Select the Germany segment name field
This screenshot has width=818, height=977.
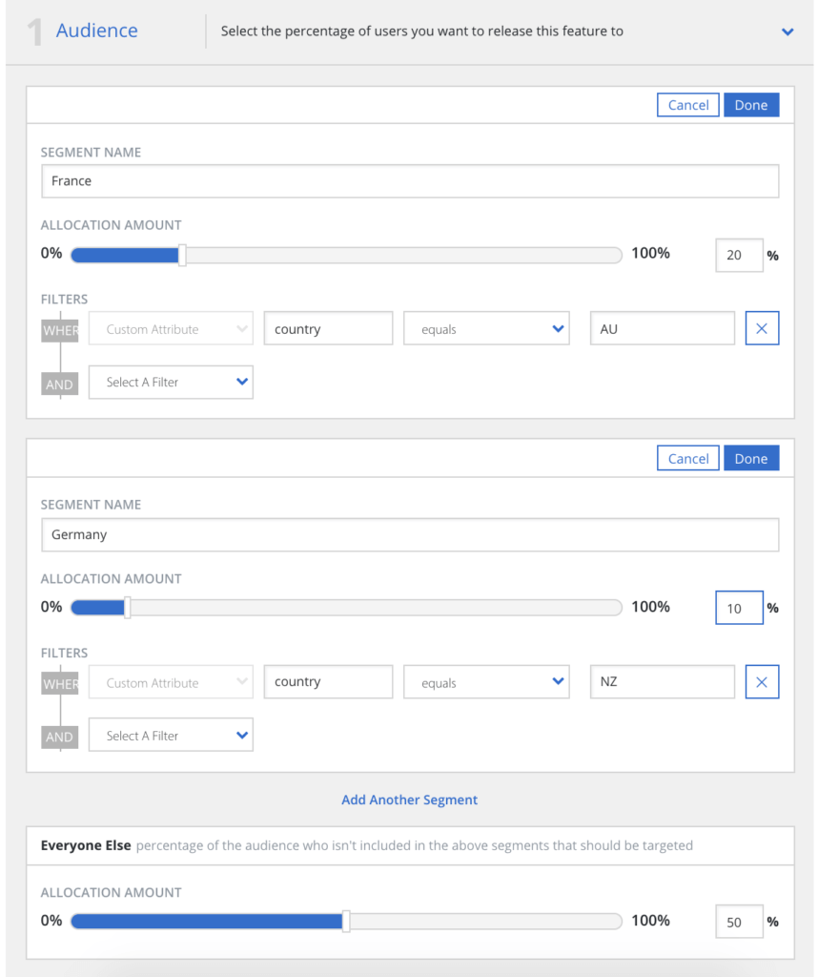pyautogui.click(x=410, y=535)
